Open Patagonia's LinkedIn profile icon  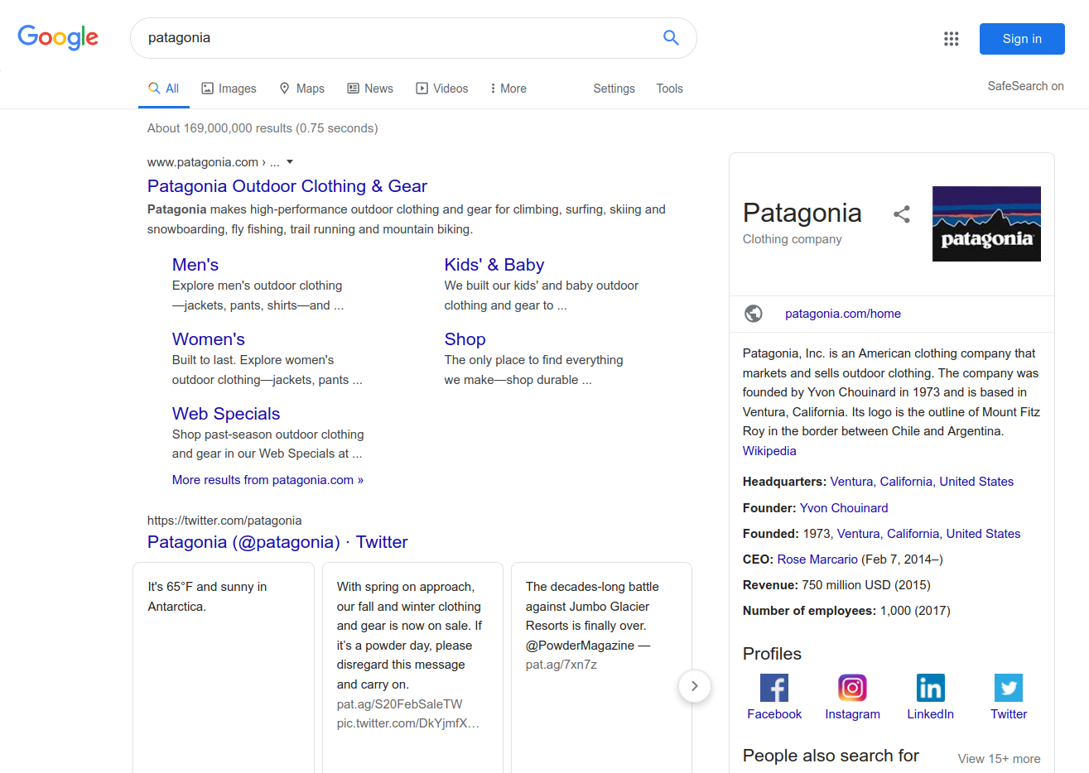(931, 688)
